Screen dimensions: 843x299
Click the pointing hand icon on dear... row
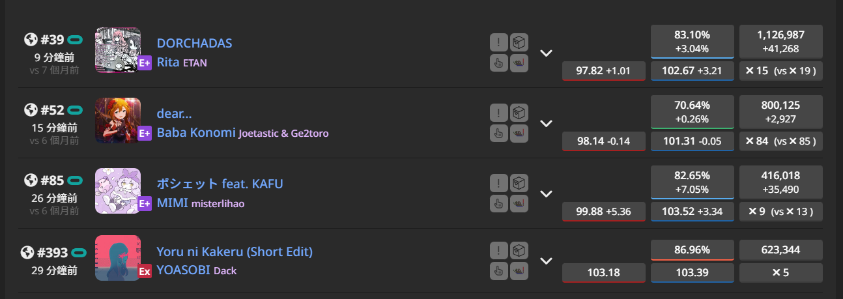(x=498, y=133)
